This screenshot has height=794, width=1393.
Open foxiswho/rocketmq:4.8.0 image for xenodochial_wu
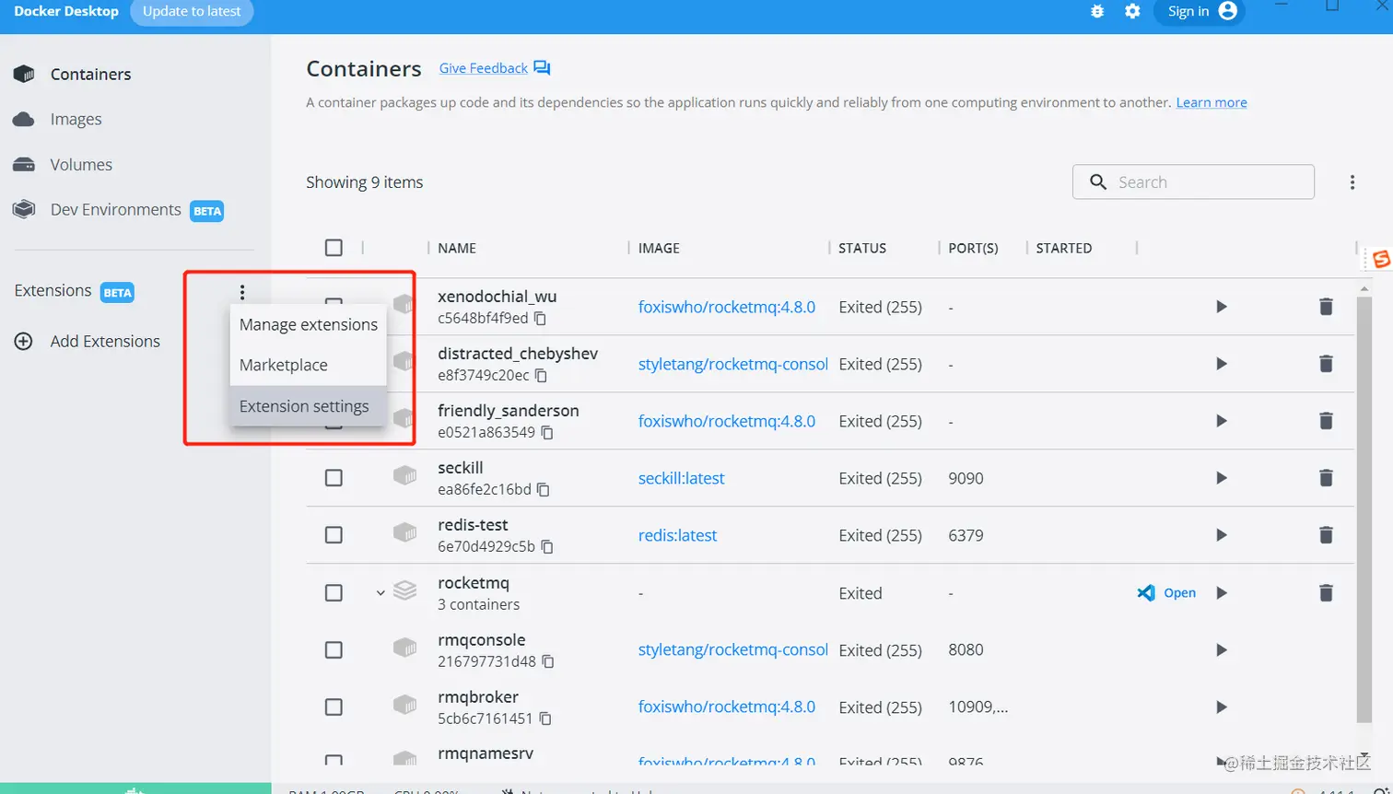(x=727, y=307)
